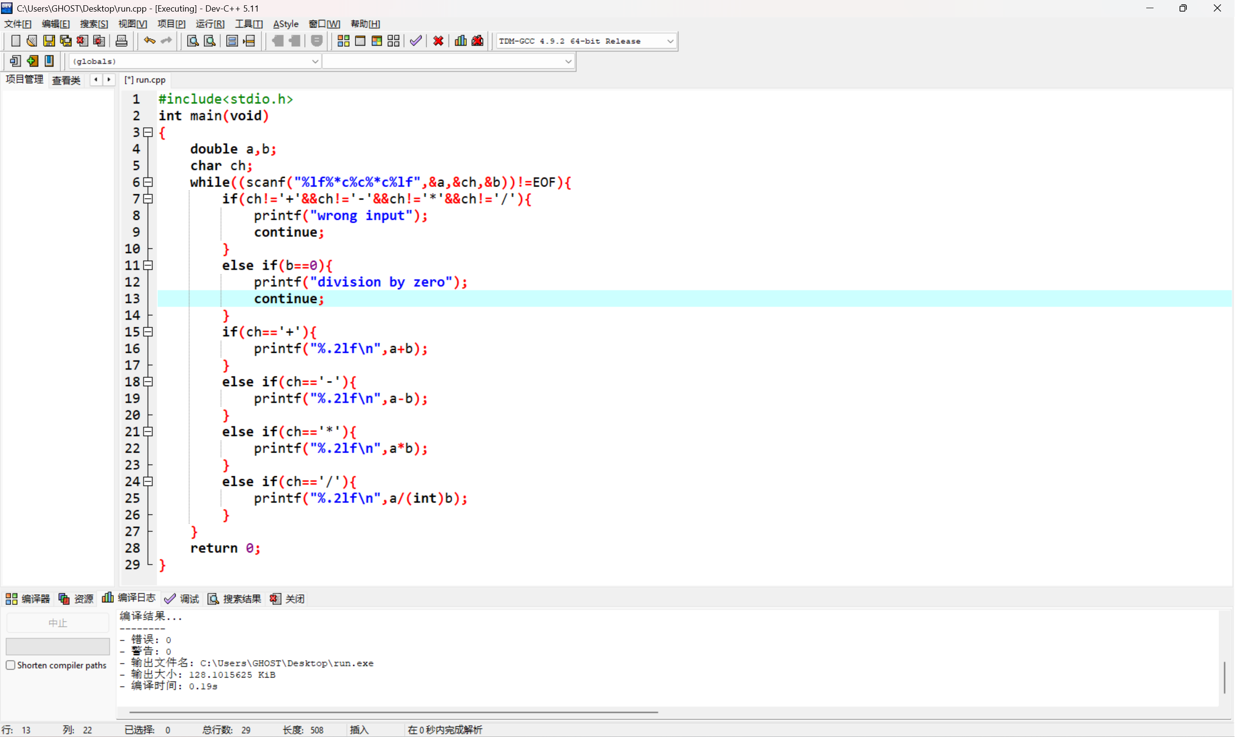This screenshot has width=1235, height=737.
Task: Collapse the fold marker at line 11
Action: tap(148, 265)
